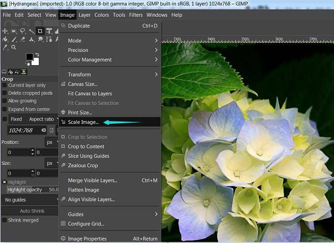
Task: Open the Undo History tab icon
Action: (17, 72)
